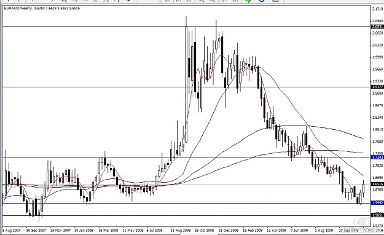Click the 31 Aug 2008 date label
The width and height of the screenshot is (384, 235).
click(181, 231)
